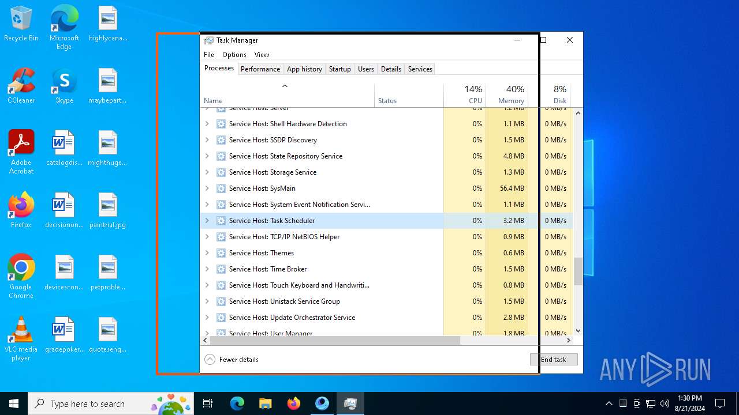
Task: Switch to the App history tab
Action: [304, 69]
